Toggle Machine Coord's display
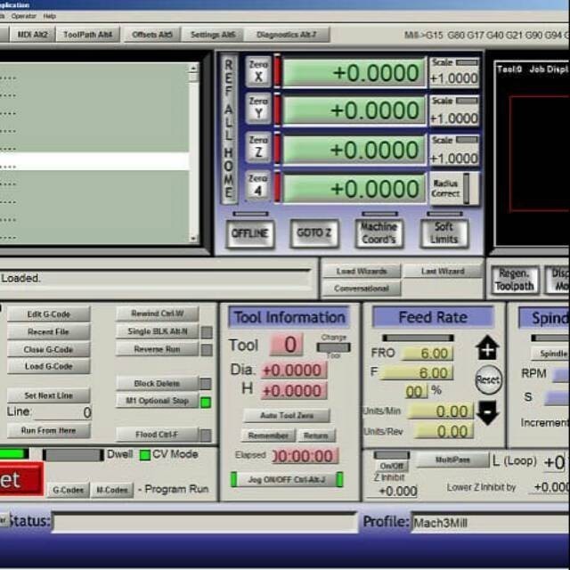Screen dimensions: 570x570 tap(379, 233)
